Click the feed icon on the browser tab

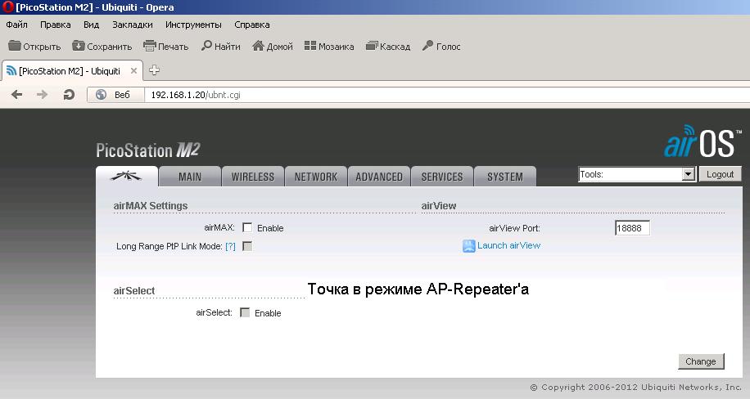11,70
